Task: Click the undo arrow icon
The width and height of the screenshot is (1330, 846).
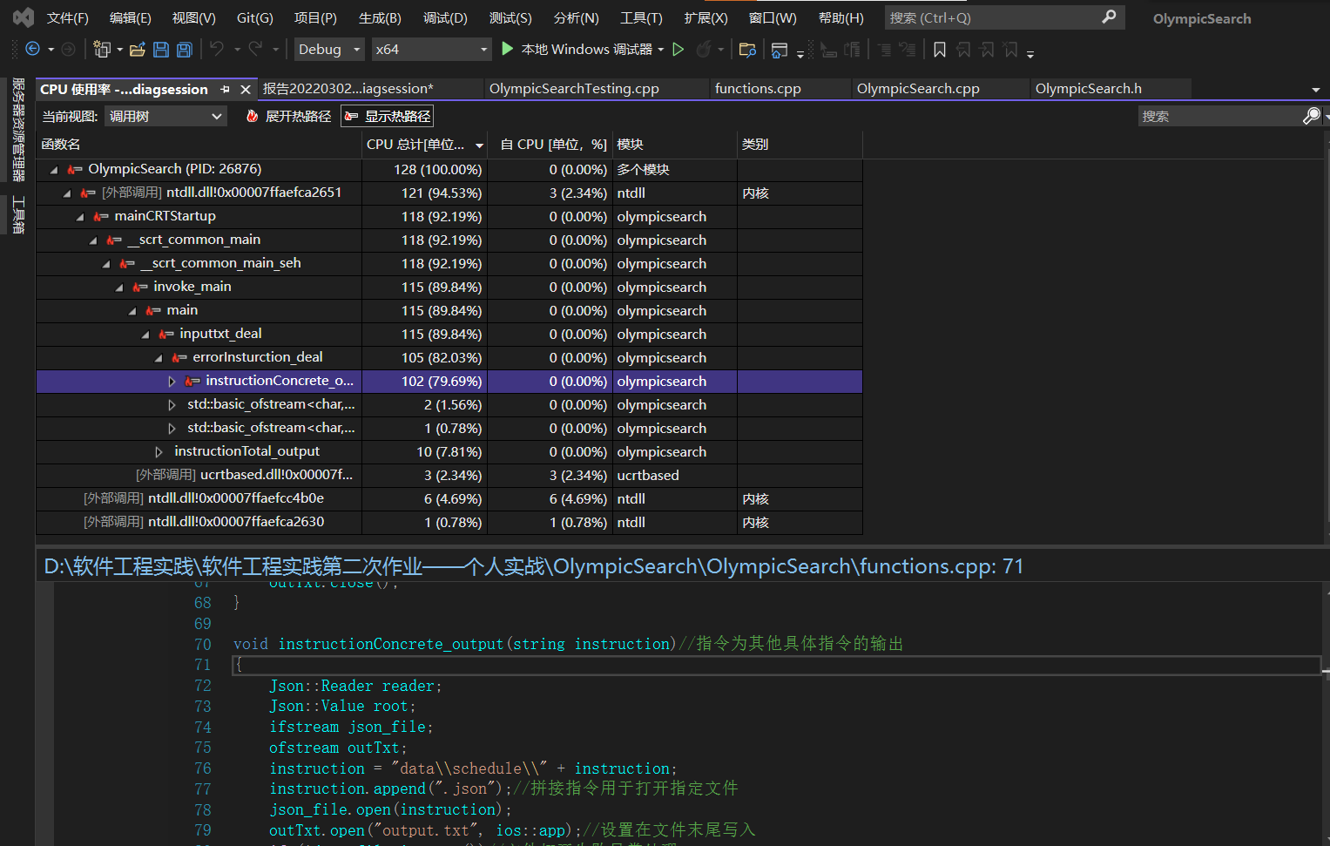Action: 217,50
